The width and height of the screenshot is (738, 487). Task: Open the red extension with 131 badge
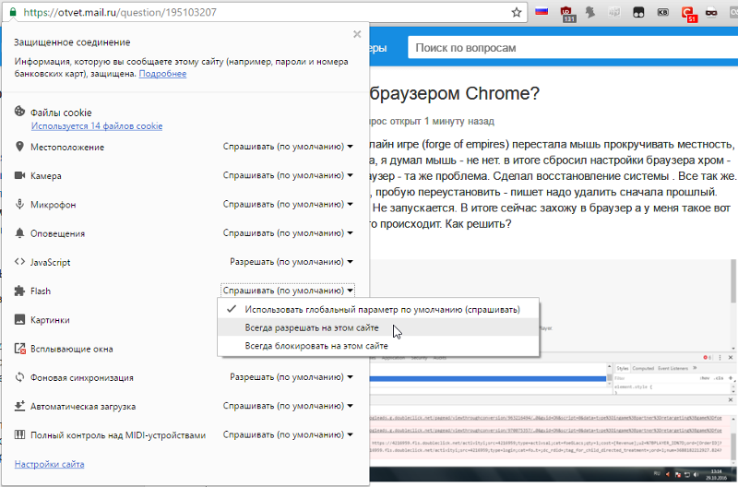pyautogui.click(x=566, y=13)
